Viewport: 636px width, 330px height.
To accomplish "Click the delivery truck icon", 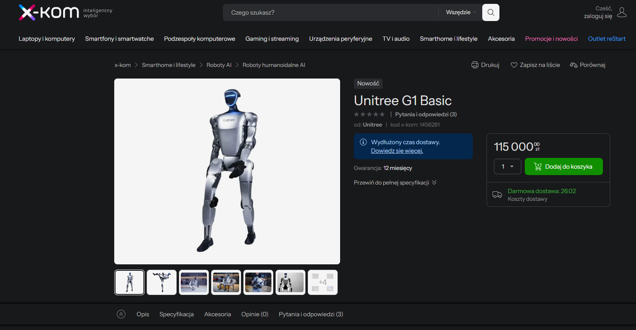I will (x=497, y=194).
